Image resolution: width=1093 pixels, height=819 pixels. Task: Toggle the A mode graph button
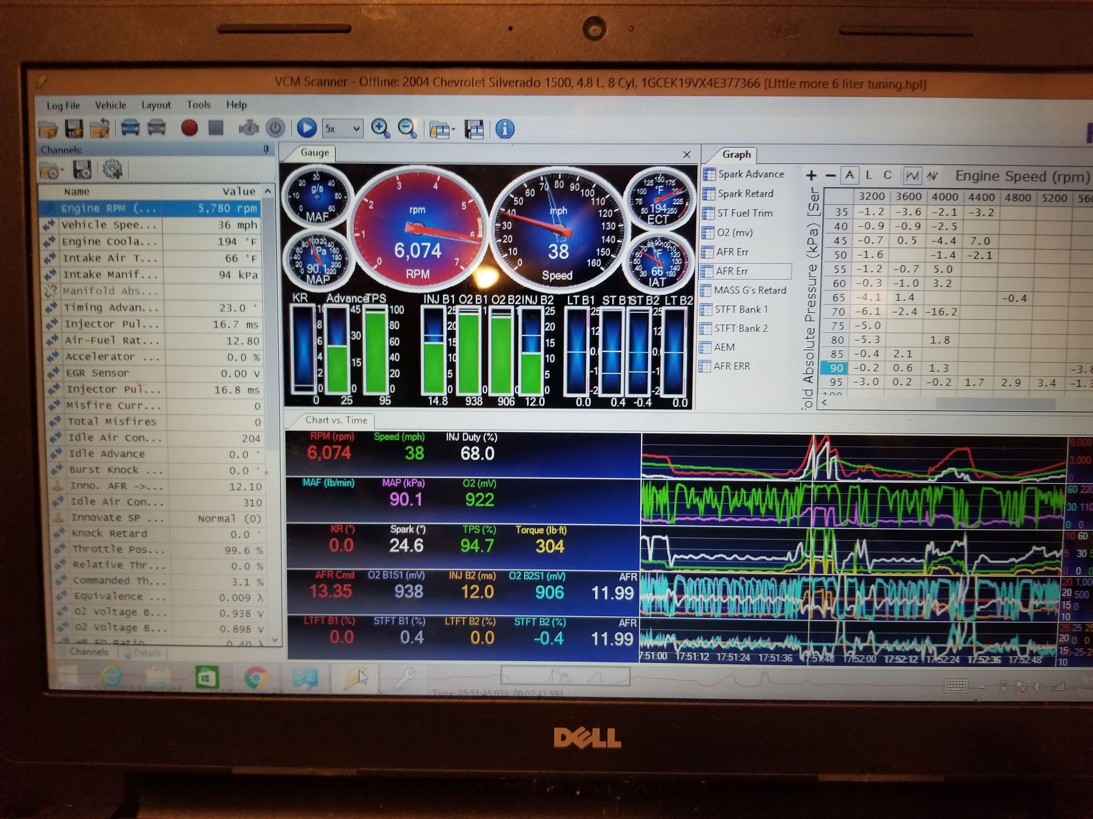pyautogui.click(x=849, y=175)
